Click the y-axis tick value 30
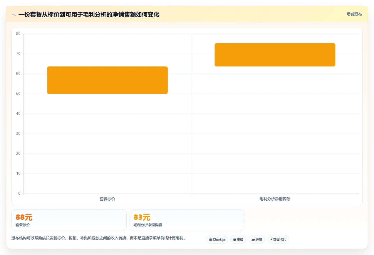 [18, 134]
